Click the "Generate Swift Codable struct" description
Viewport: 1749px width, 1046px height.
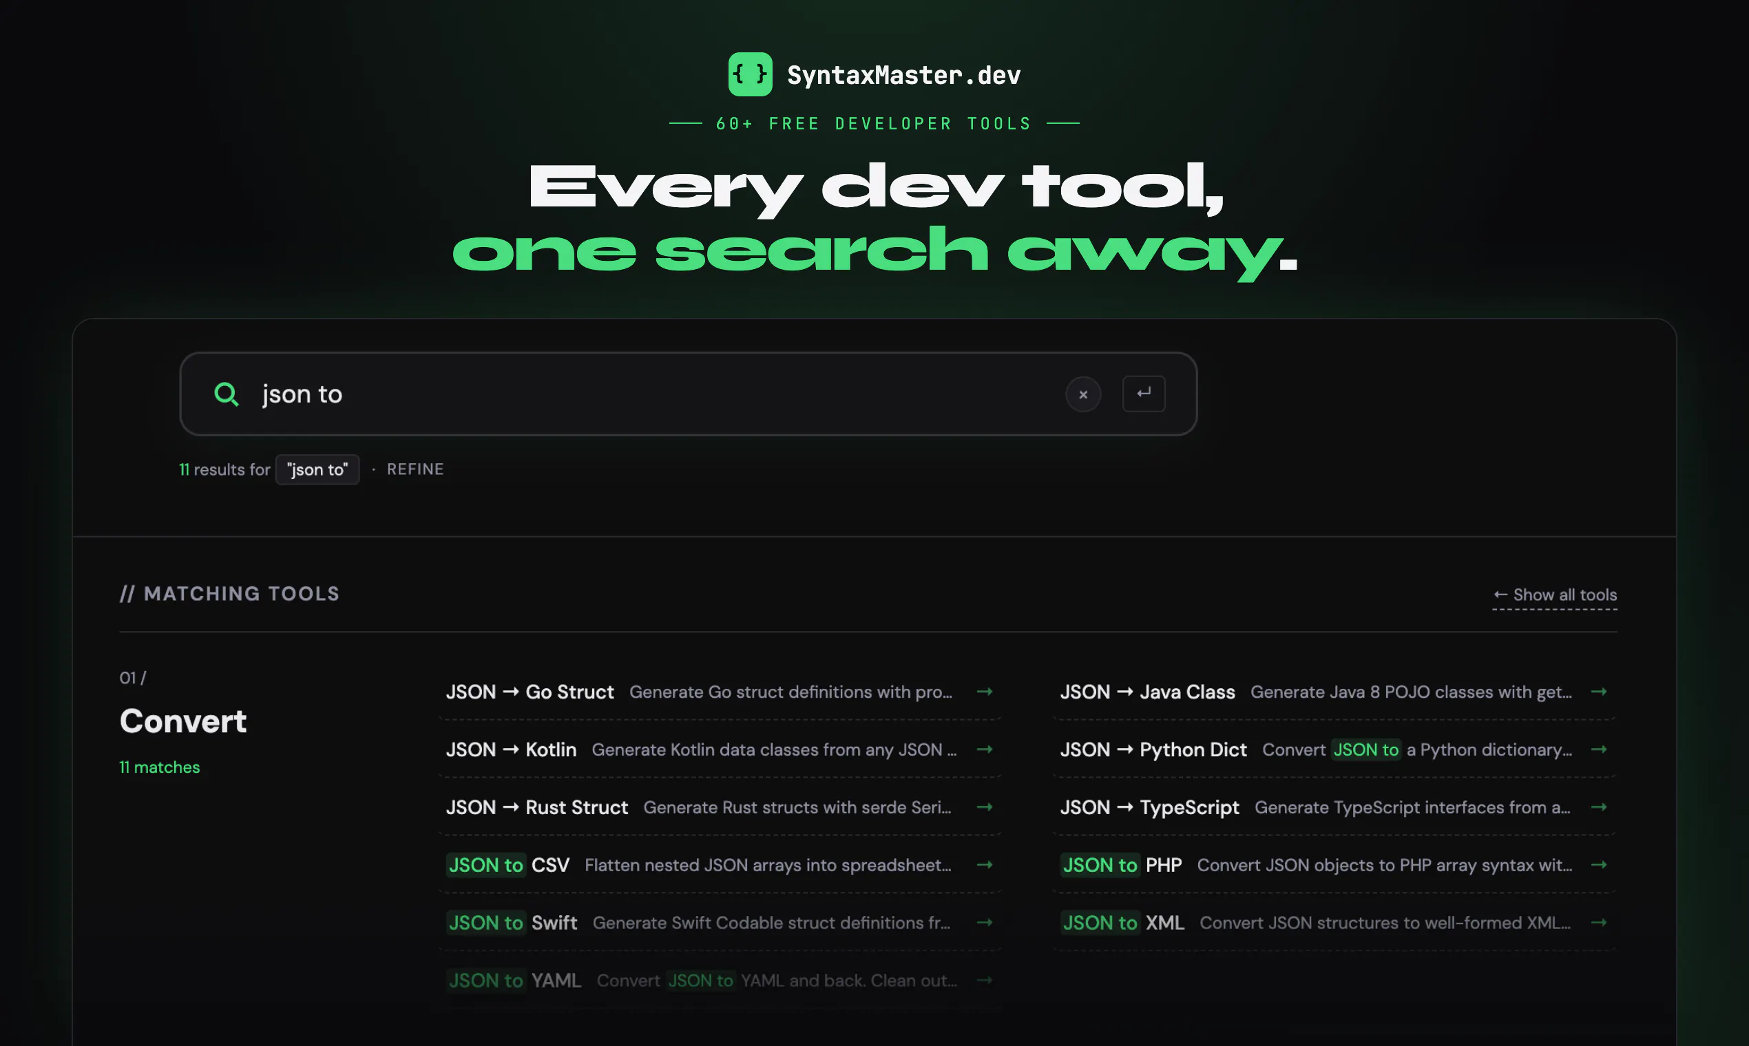click(x=771, y=924)
